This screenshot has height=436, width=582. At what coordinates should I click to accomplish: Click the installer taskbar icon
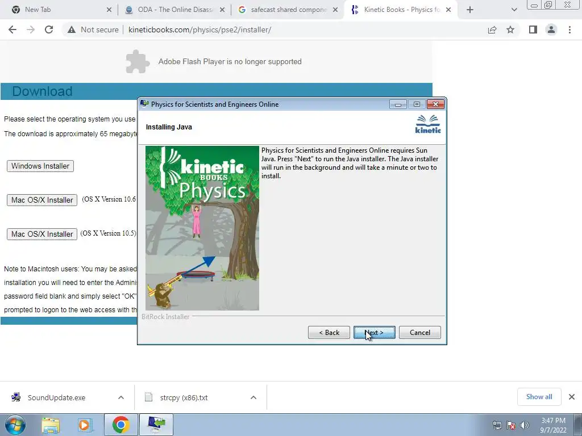pos(156,425)
